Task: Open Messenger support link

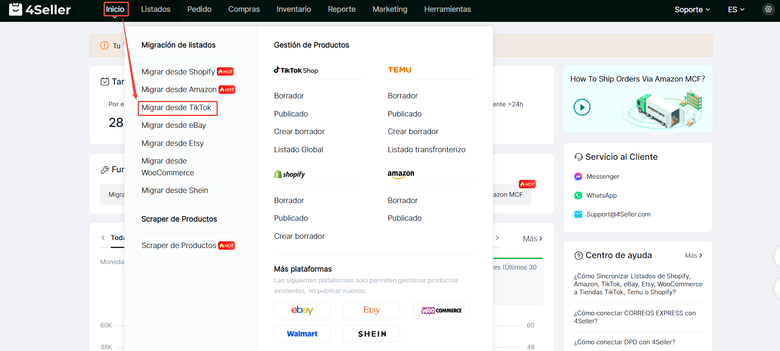Action: [603, 177]
